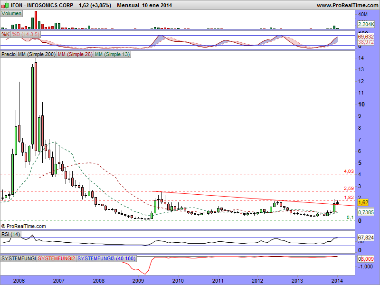Click 13 on the price axis
The width and height of the screenshot is (380, 285).
[361, 69]
